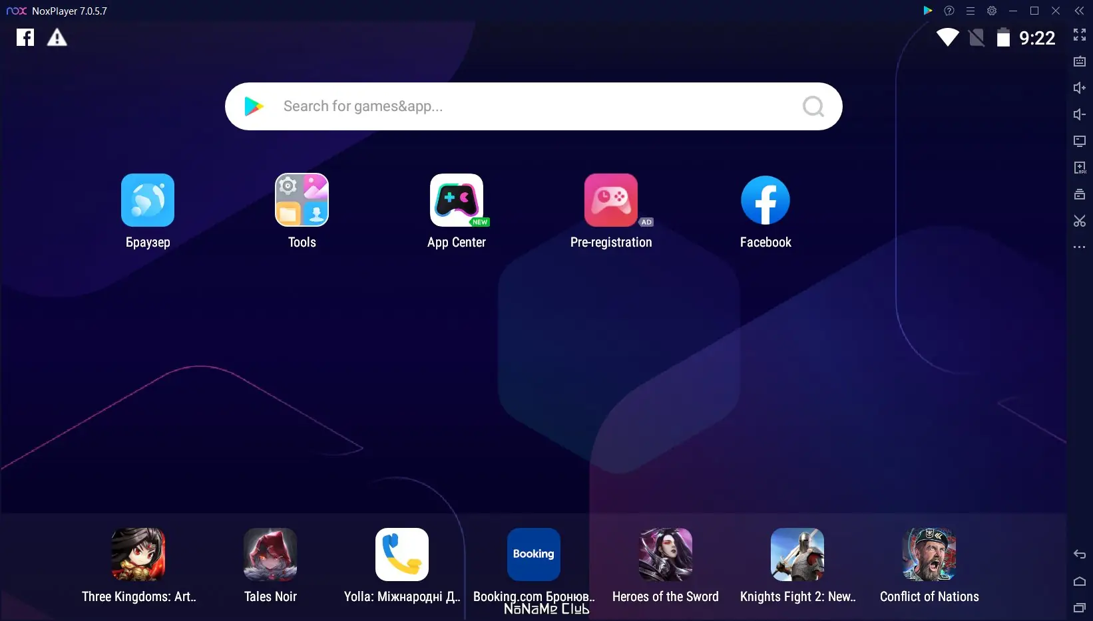Click the warning triangle in status bar
Viewport: 1093px width, 621px height.
(57, 37)
